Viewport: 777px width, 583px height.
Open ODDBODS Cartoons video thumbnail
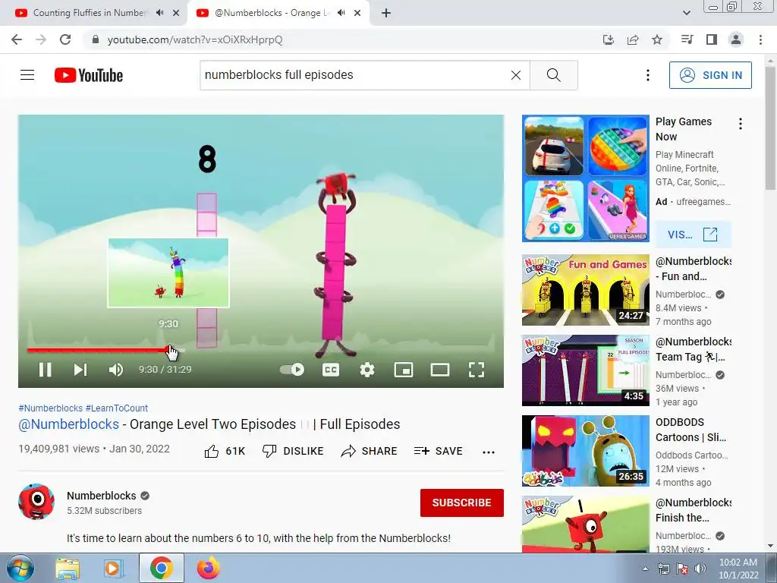pyautogui.click(x=586, y=451)
